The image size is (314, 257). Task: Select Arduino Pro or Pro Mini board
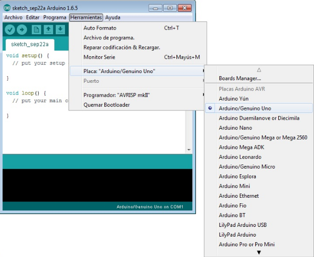click(x=259, y=244)
